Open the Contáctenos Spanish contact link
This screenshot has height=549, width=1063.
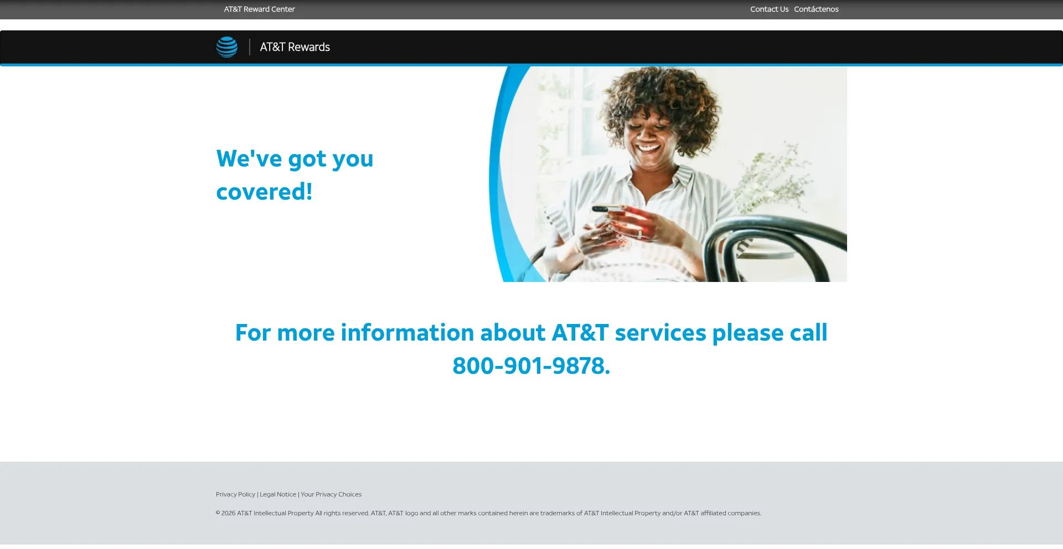(816, 9)
